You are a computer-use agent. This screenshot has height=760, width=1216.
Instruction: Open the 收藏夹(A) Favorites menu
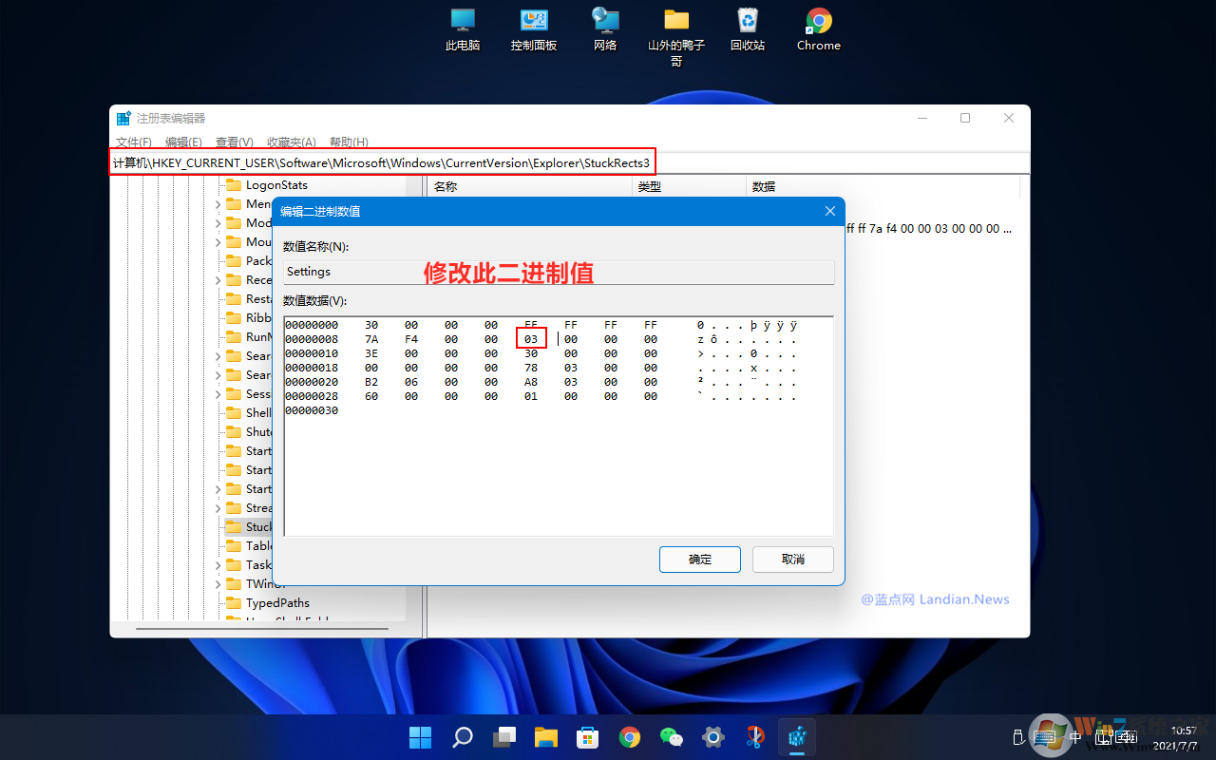click(x=291, y=142)
